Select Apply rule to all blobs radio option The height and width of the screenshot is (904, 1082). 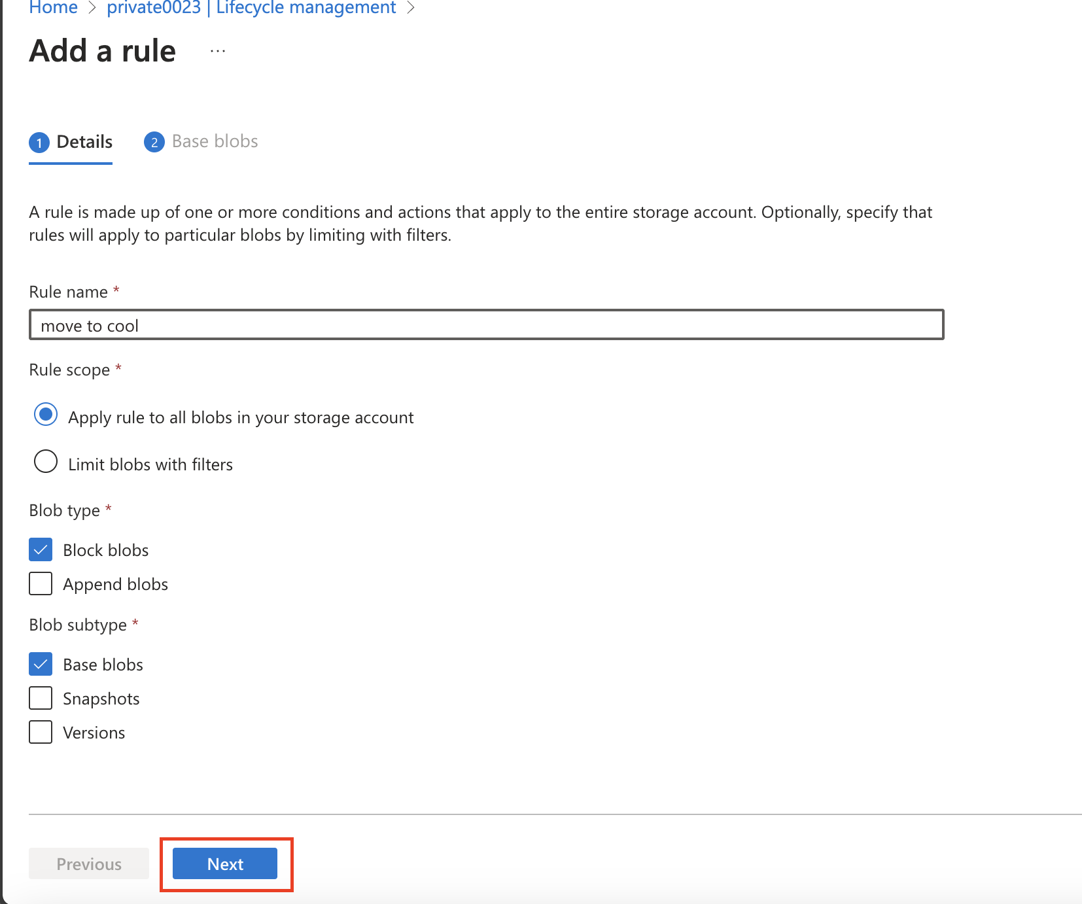tap(46, 415)
